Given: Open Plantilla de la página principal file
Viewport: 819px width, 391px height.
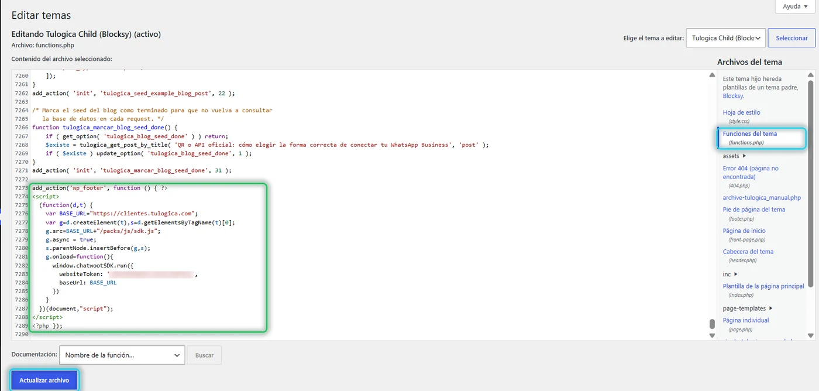Looking at the screenshot, I should click(763, 286).
